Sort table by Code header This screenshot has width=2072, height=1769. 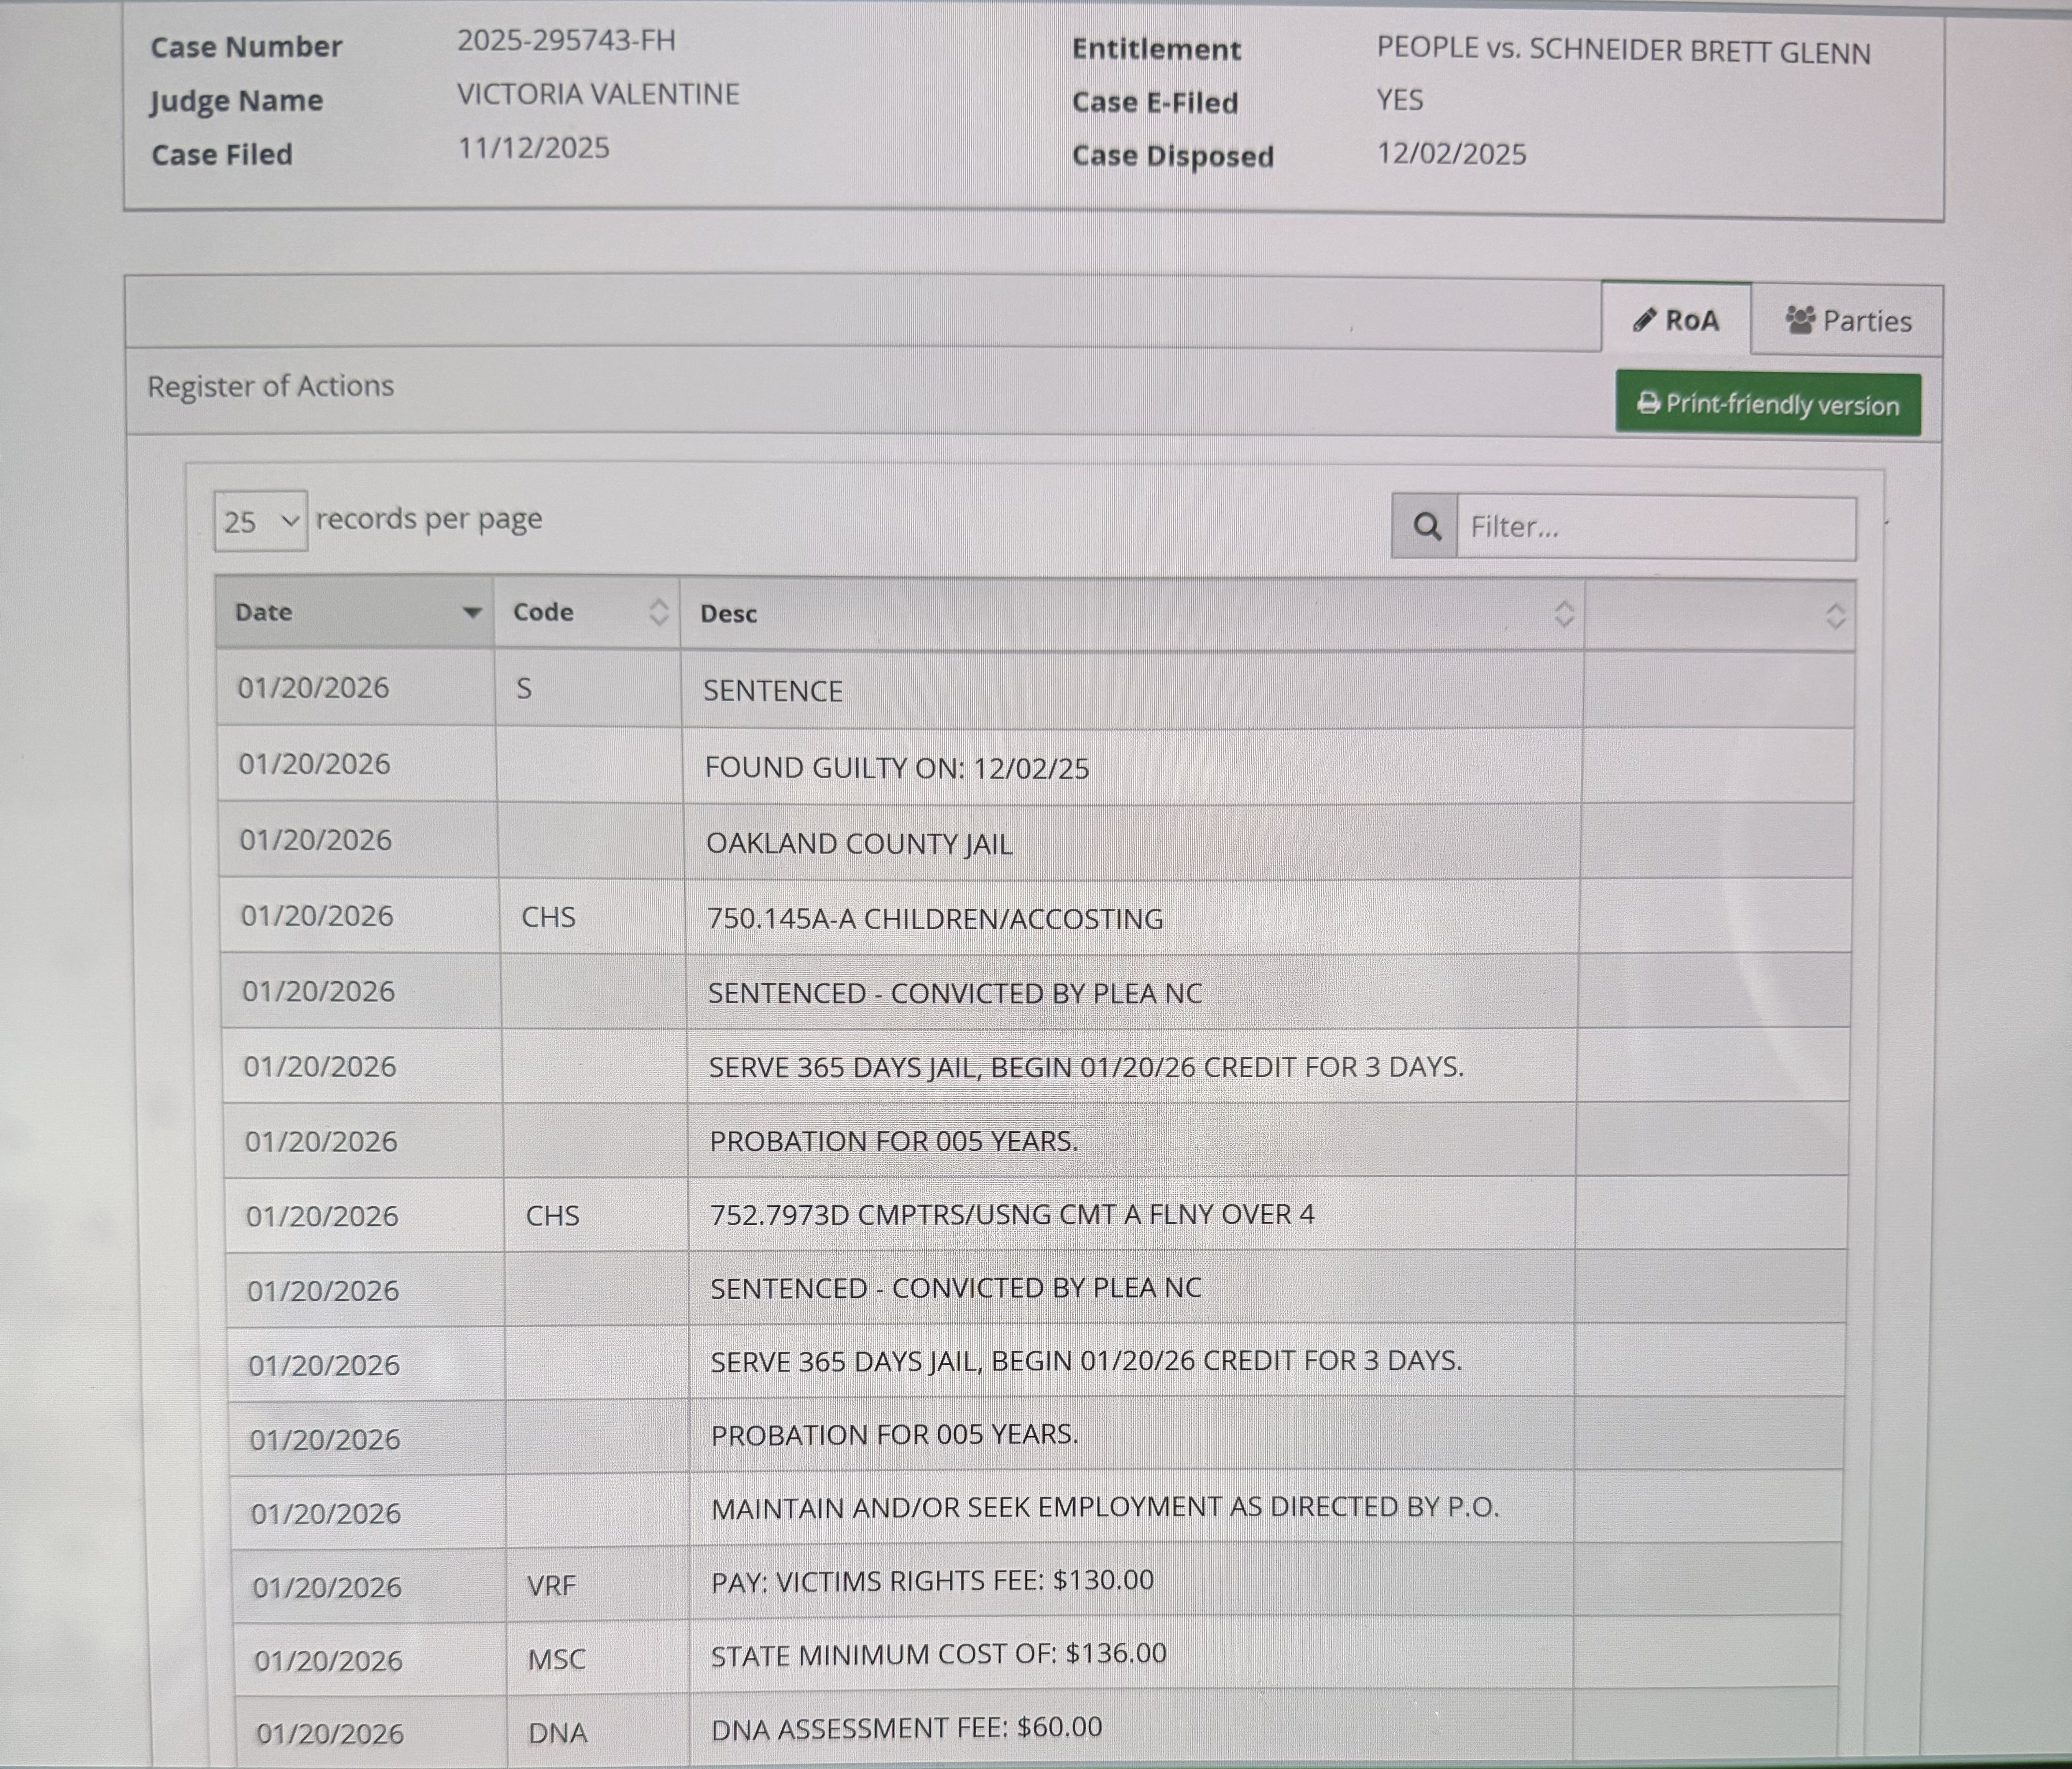pos(543,612)
